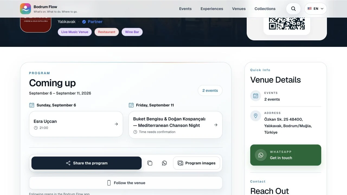Click the WhatsApp icon in green button

point(261,155)
